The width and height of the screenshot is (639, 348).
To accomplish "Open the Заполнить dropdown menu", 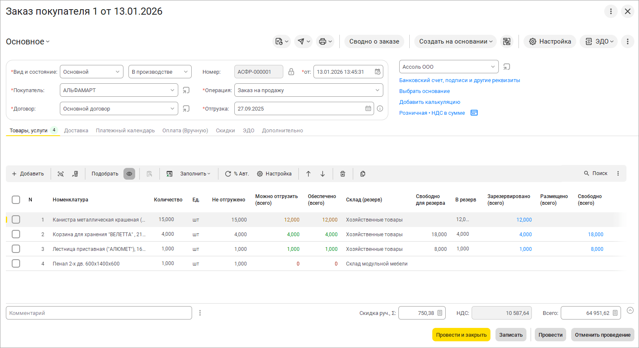I will tap(195, 174).
